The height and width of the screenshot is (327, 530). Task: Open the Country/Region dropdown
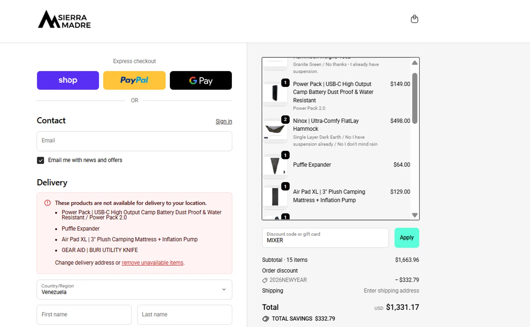(134, 290)
